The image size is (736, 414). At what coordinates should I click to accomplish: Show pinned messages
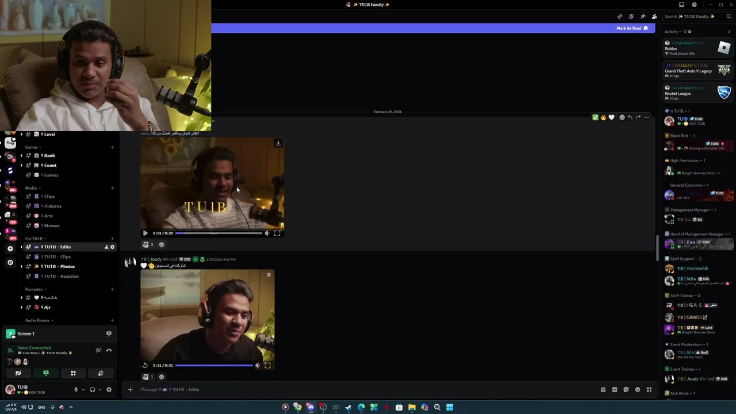[642, 17]
